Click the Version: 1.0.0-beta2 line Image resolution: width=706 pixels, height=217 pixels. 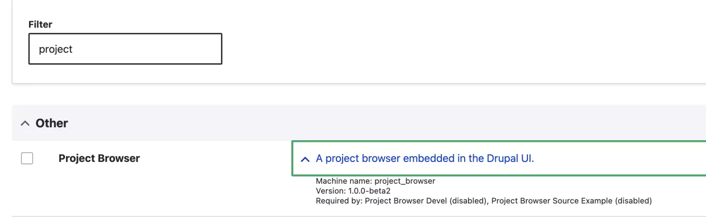353,191
